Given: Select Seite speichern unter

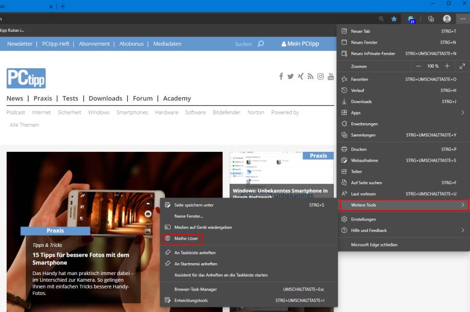Looking at the screenshot, I should (x=249, y=205).
